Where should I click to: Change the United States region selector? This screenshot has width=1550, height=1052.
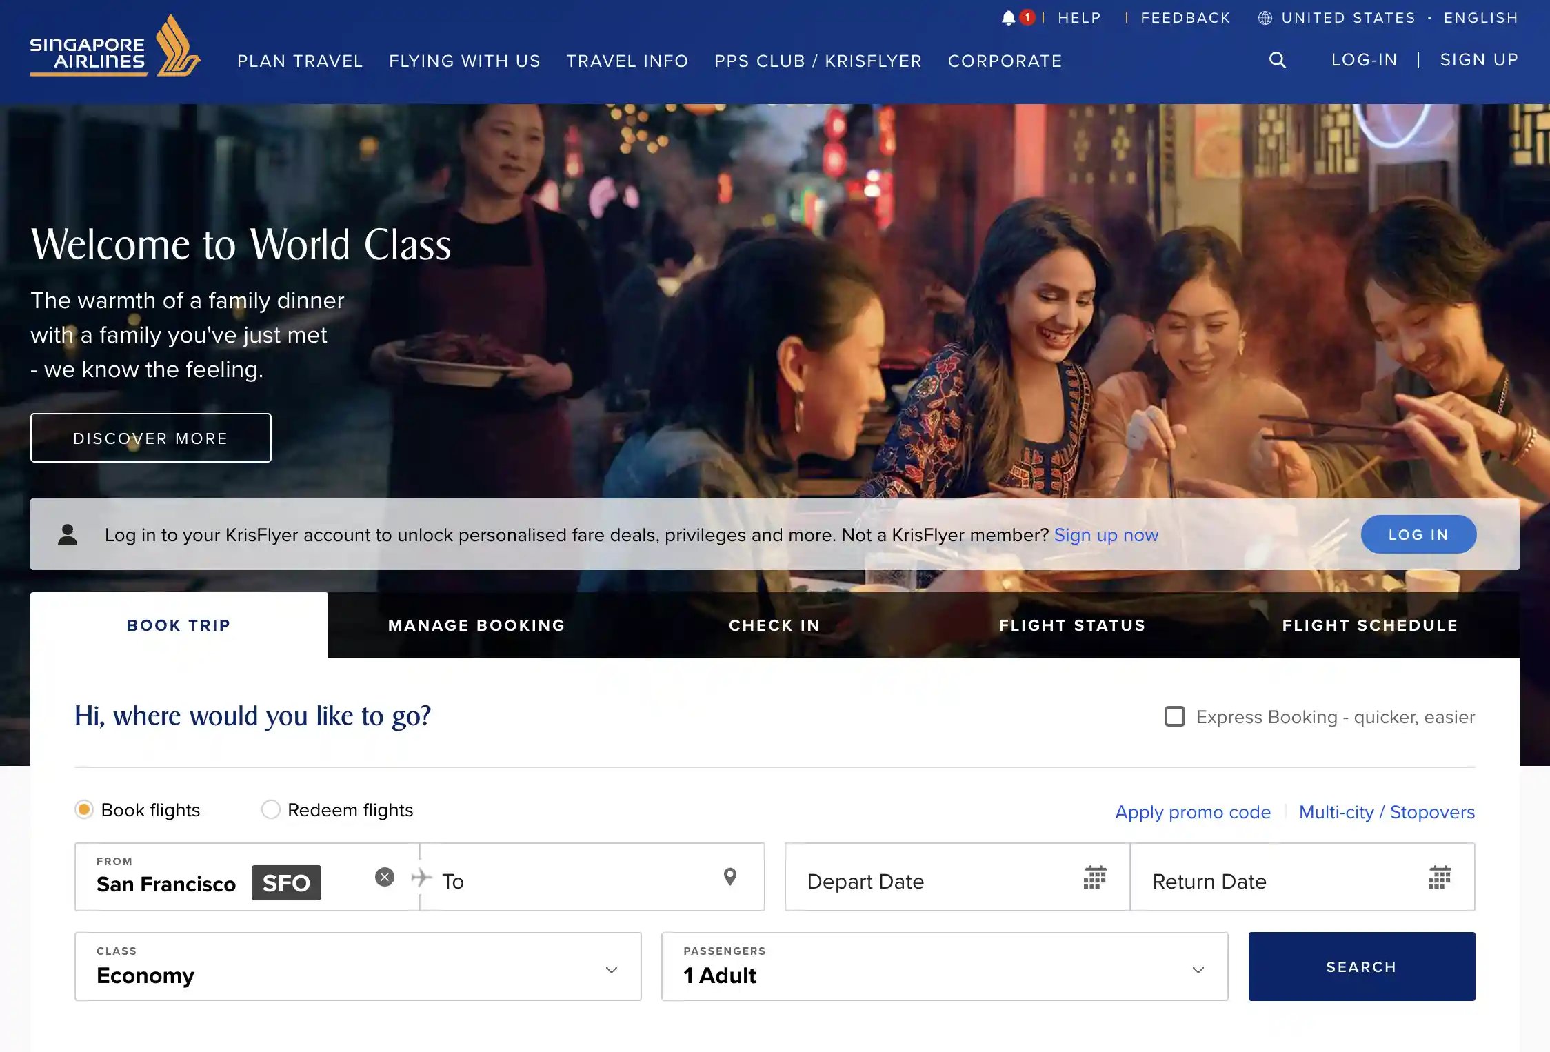(x=1349, y=18)
